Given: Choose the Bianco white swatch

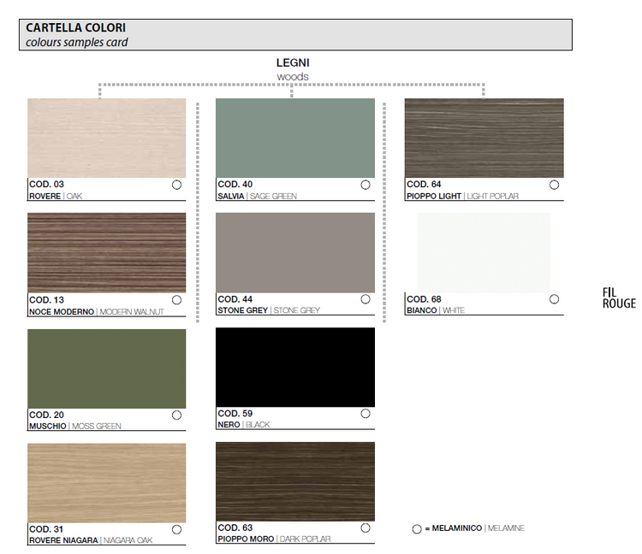Looking at the screenshot, I should [x=484, y=253].
